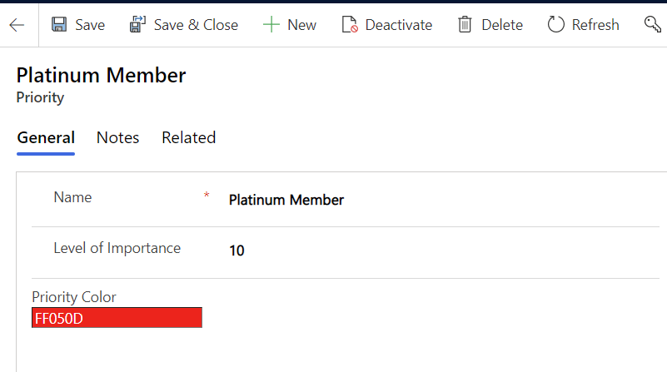Screen dimensions: 667x372
Task: Switch to the General tab
Action: click(46, 138)
